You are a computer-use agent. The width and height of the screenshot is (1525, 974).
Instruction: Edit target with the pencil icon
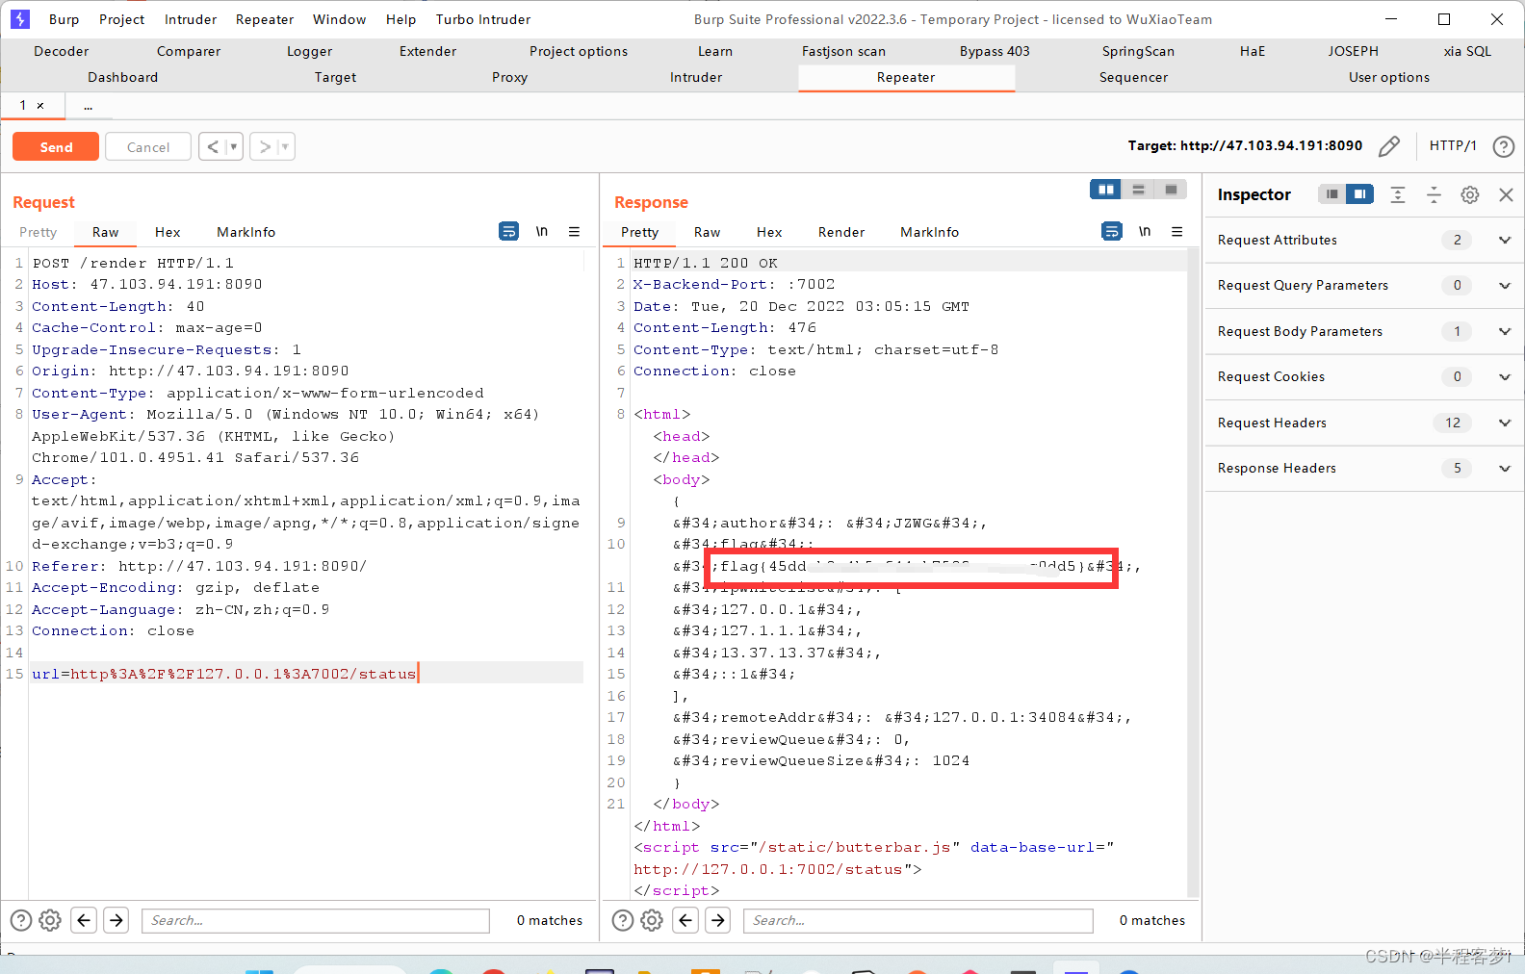(1389, 146)
